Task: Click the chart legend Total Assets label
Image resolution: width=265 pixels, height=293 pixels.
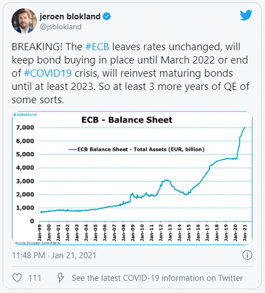Action: tap(141, 150)
